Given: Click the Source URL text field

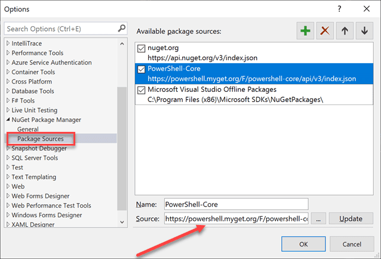Looking at the screenshot, I should pos(236,219).
